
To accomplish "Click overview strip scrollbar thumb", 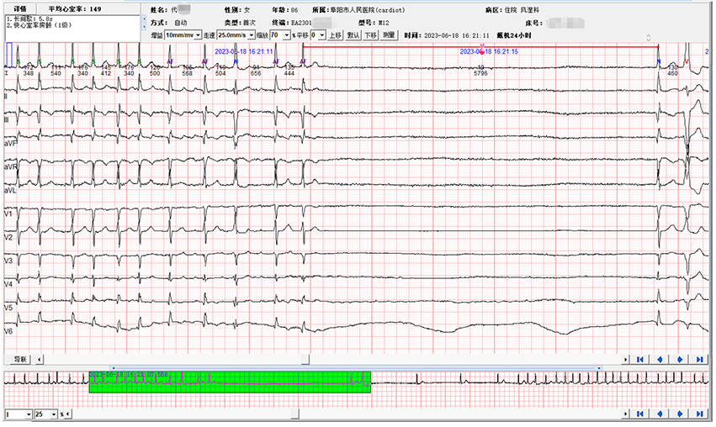I will point(295,414).
